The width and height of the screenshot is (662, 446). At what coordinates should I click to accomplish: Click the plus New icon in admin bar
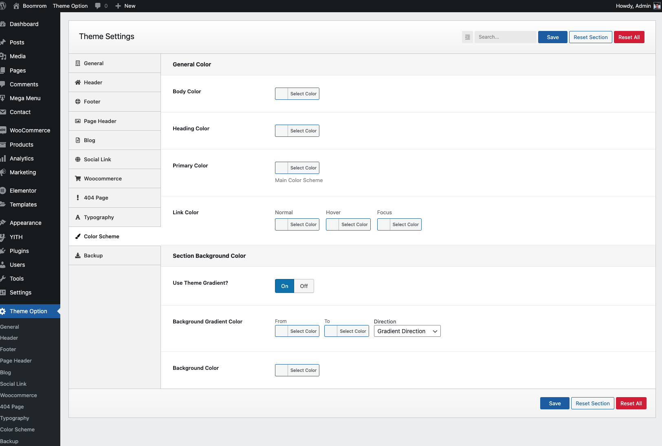[x=118, y=6]
